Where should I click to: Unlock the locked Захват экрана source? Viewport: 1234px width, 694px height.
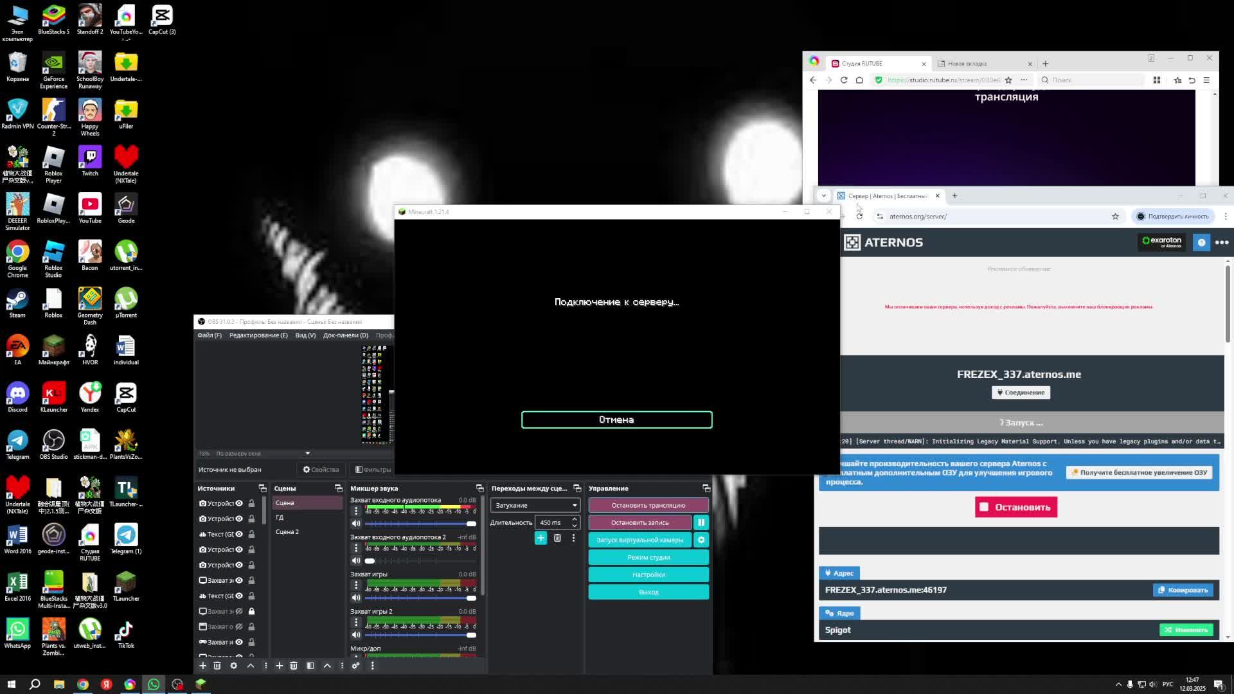click(x=251, y=612)
